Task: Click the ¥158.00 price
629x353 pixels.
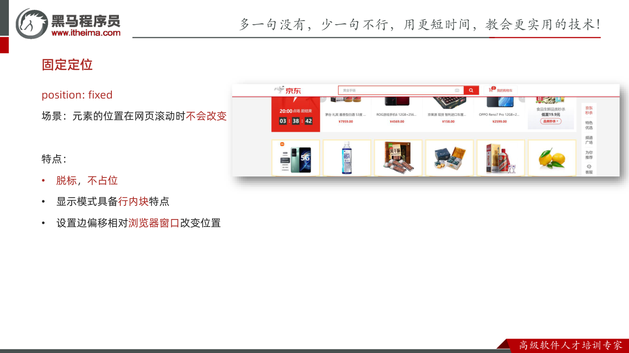Action: click(x=448, y=121)
